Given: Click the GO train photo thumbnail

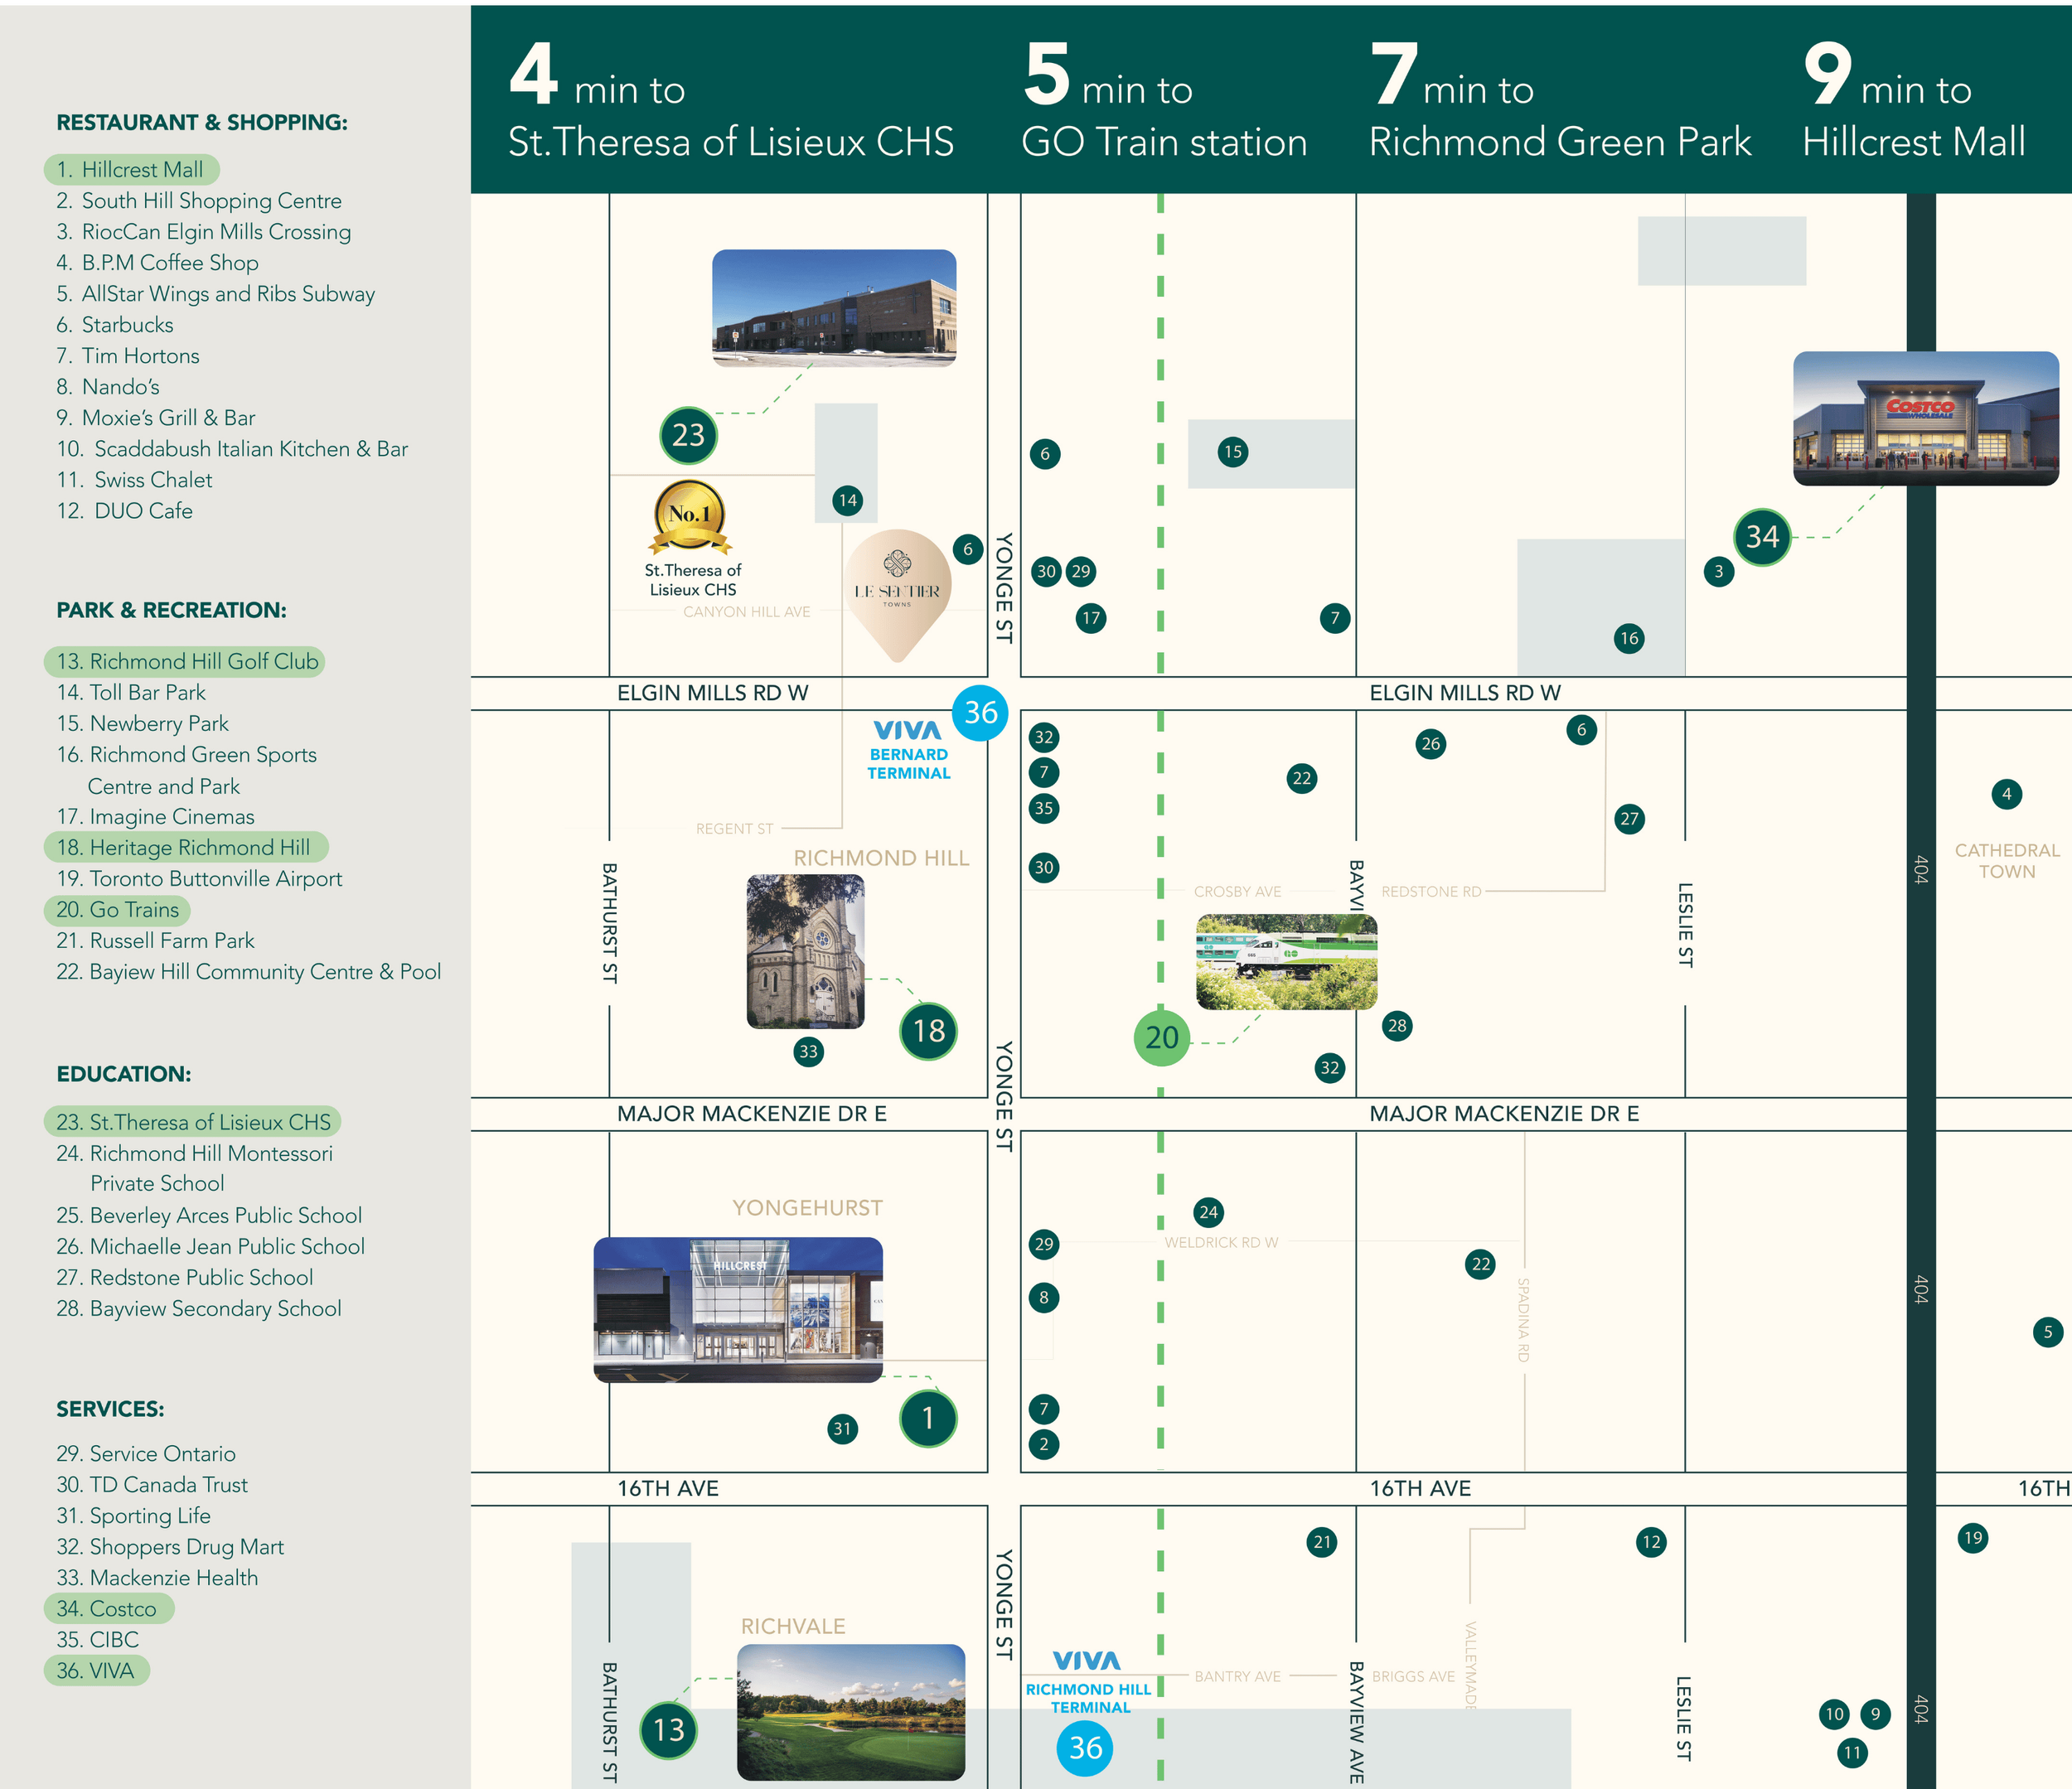Looking at the screenshot, I should [x=1286, y=962].
